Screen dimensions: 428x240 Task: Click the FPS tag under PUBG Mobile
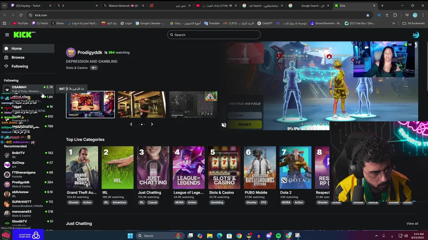[x=263, y=202]
